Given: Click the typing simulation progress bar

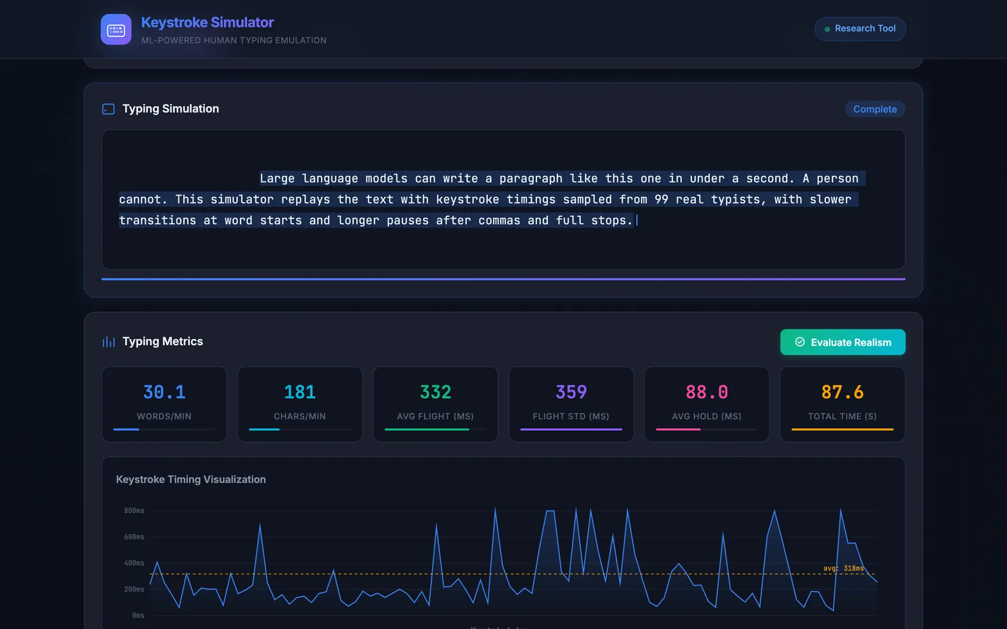Looking at the screenshot, I should (503, 279).
